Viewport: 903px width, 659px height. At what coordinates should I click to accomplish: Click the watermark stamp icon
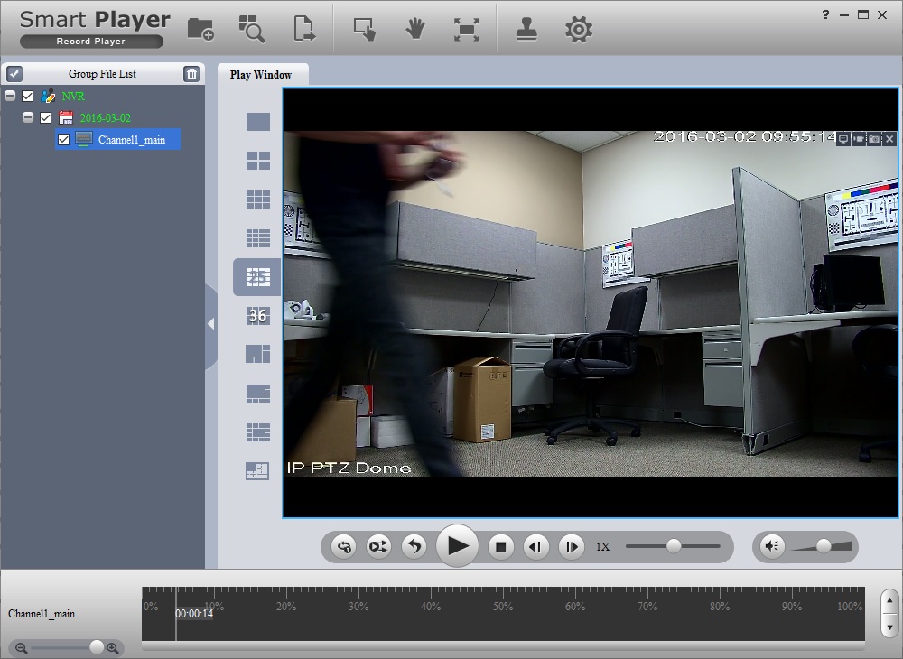(526, 29)
